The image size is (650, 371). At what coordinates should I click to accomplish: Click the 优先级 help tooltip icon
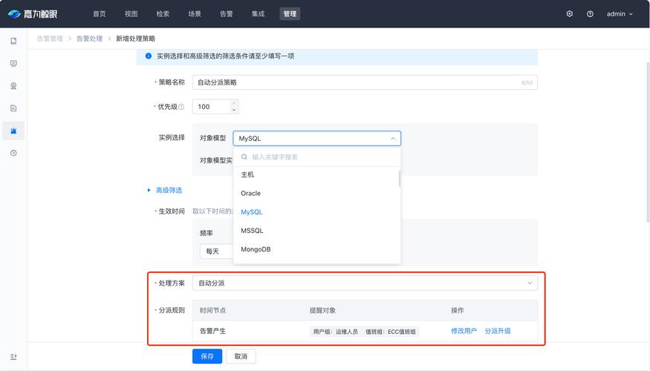pyautogui.click(x=181, y=106)
